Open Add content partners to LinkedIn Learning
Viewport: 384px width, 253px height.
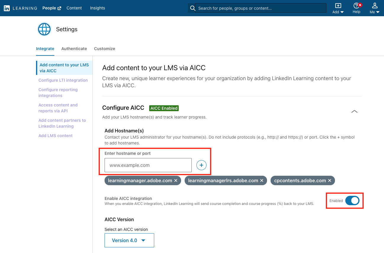[x=62, y=123]
